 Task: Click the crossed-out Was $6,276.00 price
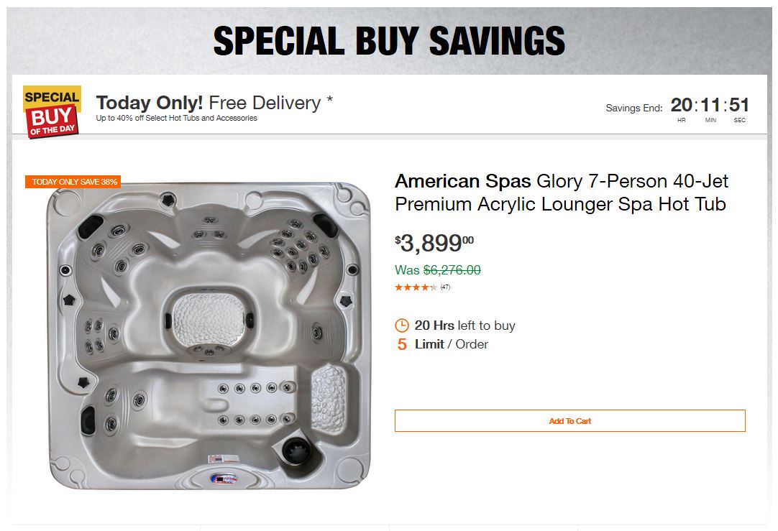click(x=438, y=270)
